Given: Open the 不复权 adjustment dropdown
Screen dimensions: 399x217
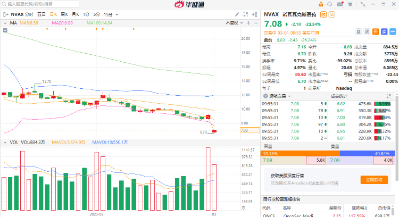Looking at the screenshot, I should 234,23.
